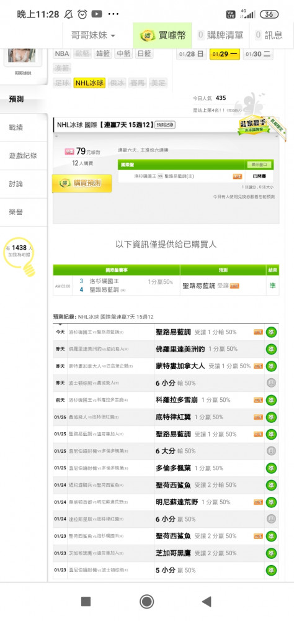Choose the 01/29 一 date

[x=225, y=54]
